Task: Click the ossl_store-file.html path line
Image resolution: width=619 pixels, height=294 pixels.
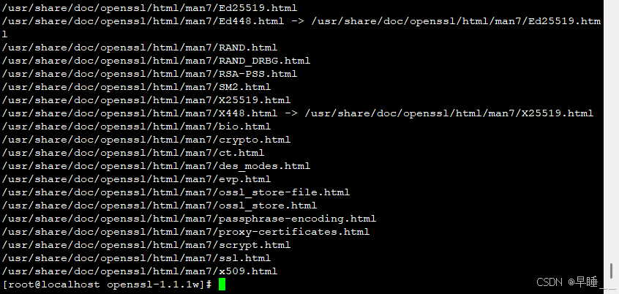Action: click(176, 192)
